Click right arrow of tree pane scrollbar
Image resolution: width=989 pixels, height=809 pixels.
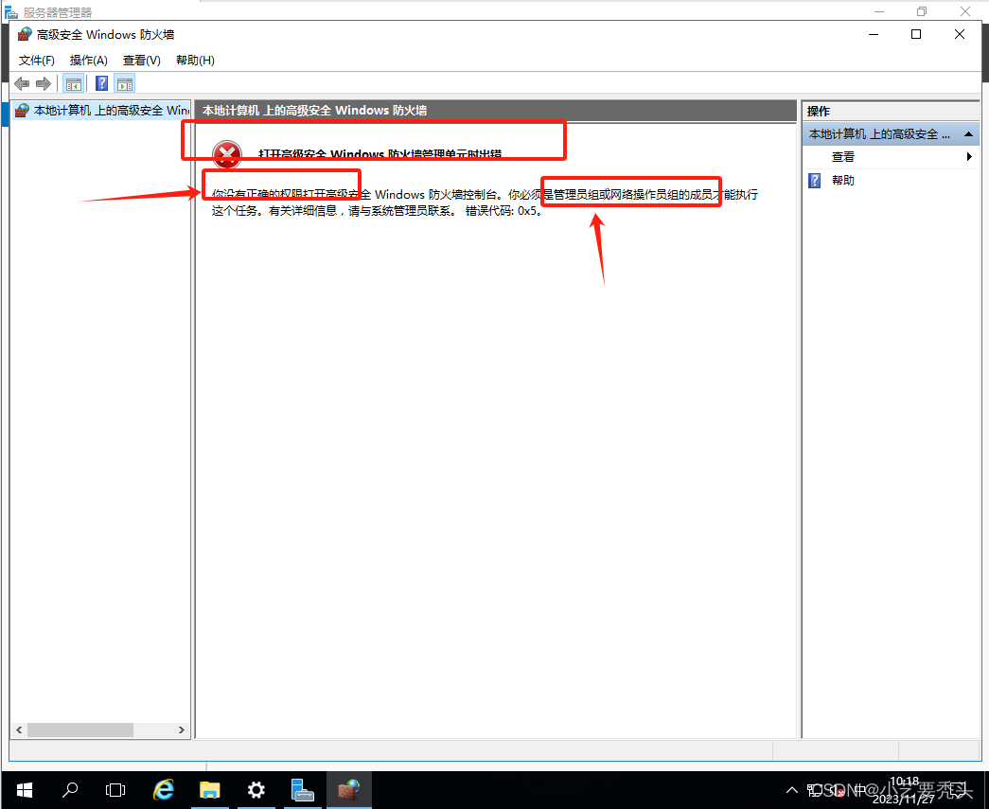[x=182, y=730]
